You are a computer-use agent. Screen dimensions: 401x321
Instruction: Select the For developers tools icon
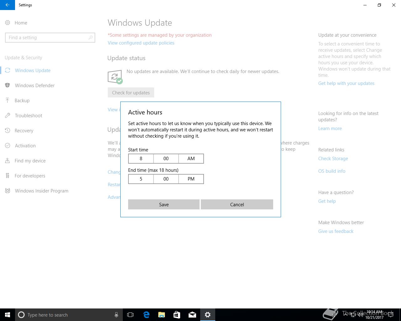tap(8, 176)
